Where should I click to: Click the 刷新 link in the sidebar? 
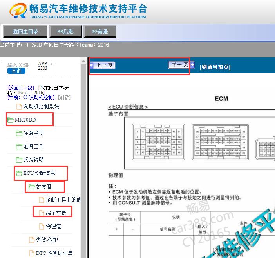pyautogui.click(x=64, y=97)
